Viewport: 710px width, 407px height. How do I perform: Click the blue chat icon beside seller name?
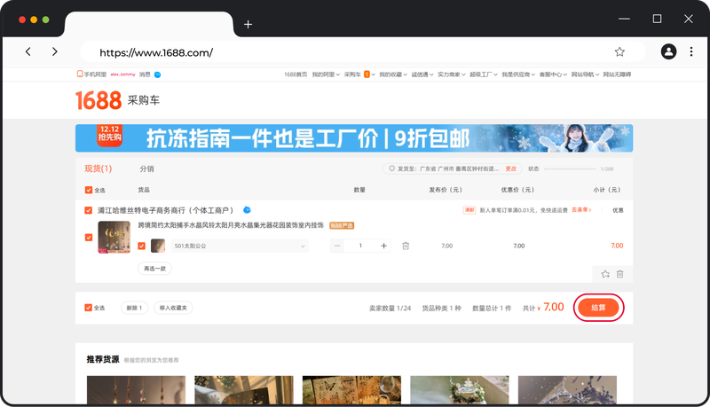click(x=247, y=210)
